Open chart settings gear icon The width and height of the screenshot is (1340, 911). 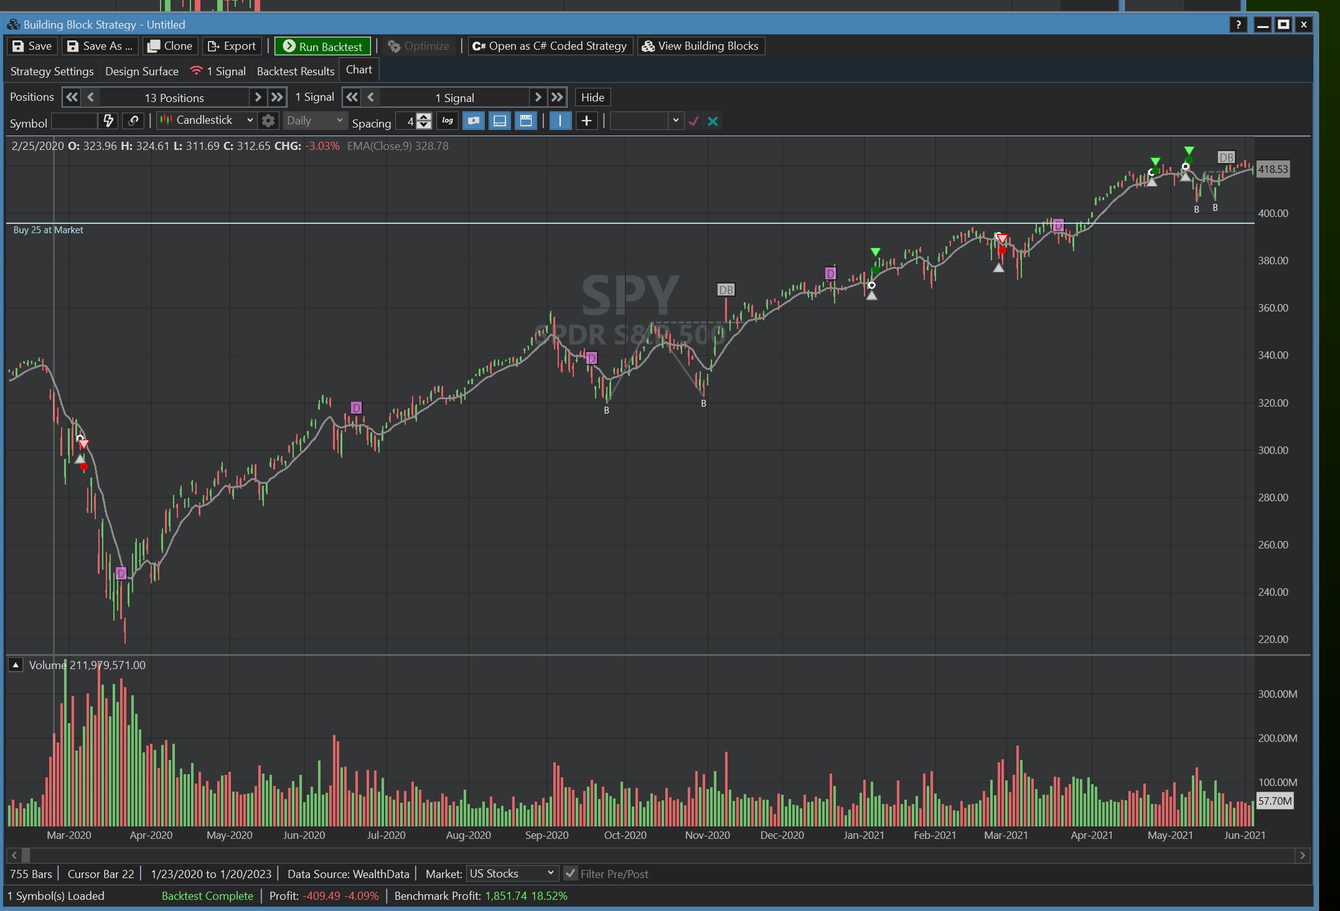(x=268, y=121)
